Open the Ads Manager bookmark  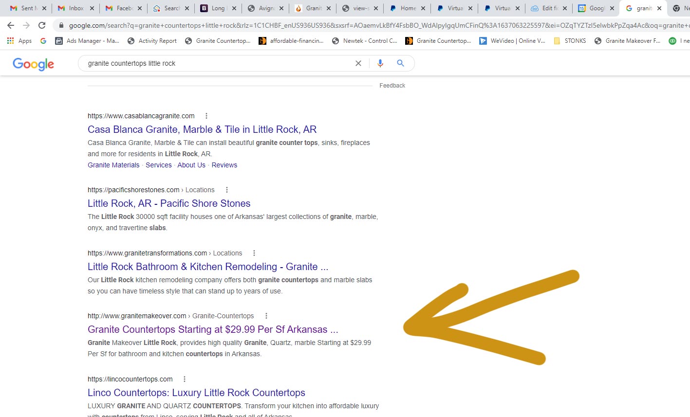87,41
